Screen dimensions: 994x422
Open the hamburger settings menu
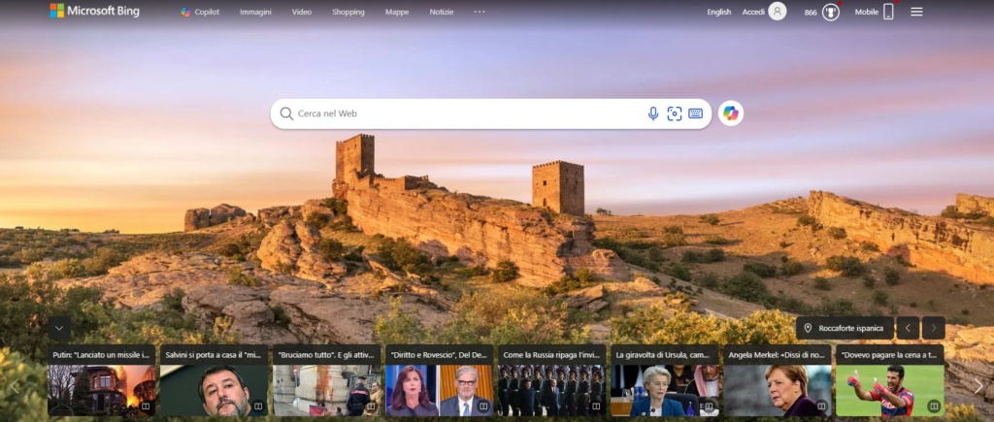click(x=916, y=12)
